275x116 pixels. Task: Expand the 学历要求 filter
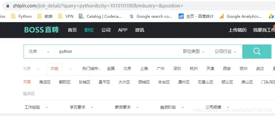(82, 107)
